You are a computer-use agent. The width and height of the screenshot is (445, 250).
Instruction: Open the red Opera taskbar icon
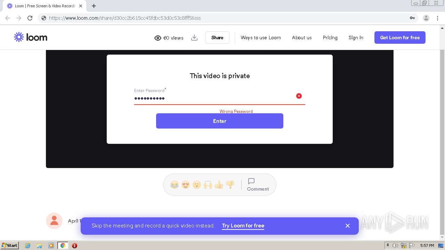coord(74,245)
